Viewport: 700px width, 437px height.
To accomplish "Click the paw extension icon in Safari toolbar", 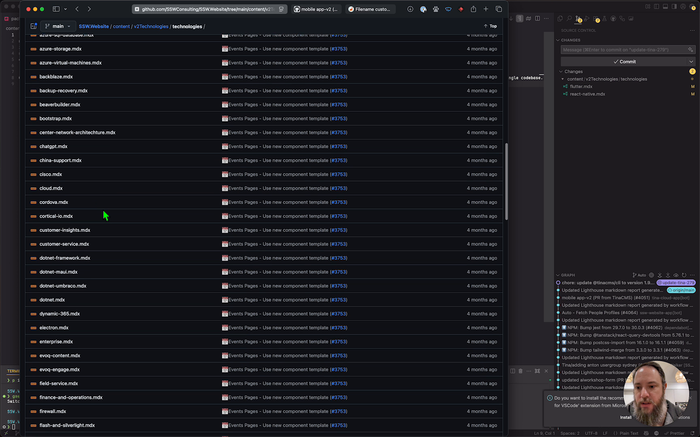I will click(436, 9).
